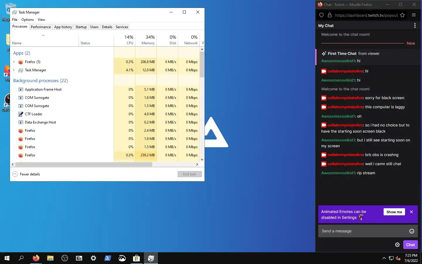Sort by Disk column header

pyautogui.click(x=167, y=40)
